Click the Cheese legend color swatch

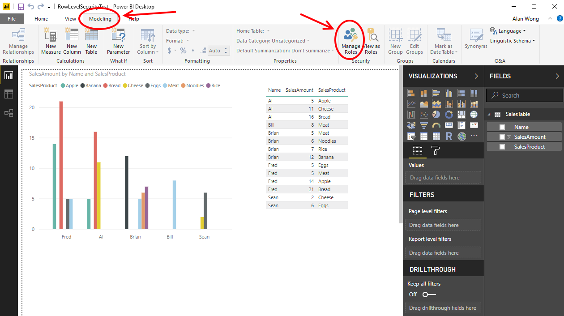(x=125, y=85)
